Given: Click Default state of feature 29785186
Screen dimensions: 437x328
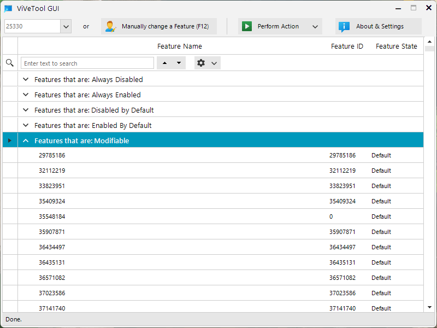Looking at the screenshot, I should click(381, 155).
